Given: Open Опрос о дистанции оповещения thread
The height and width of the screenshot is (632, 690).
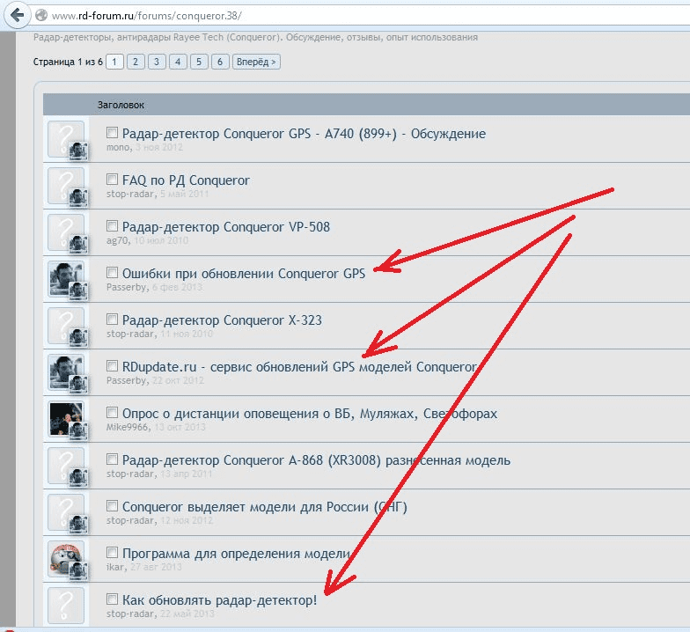Looking at the screenshot, I should [310, 414].
